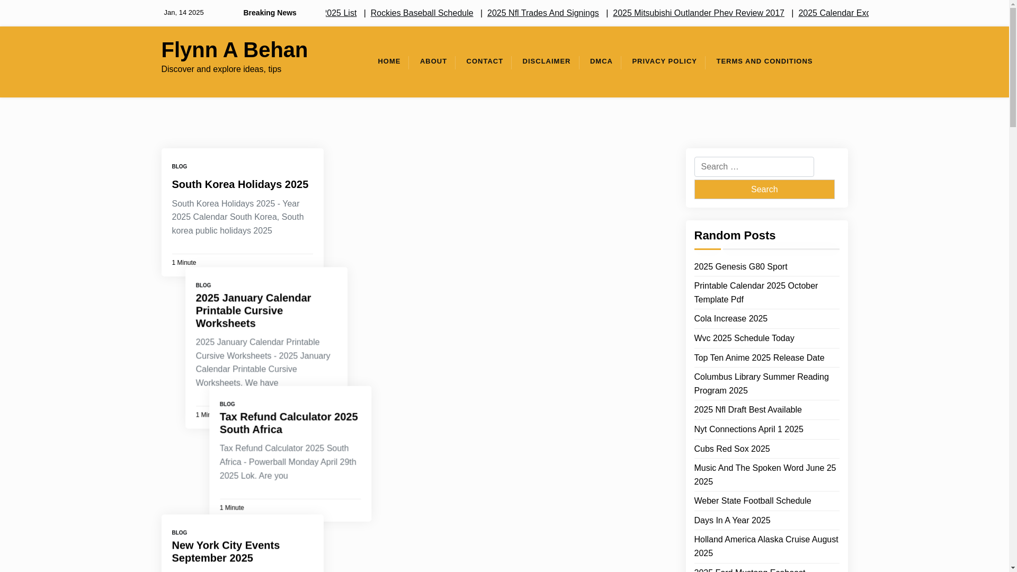Click BLOG category above January Calendar post

pos(203,285)
